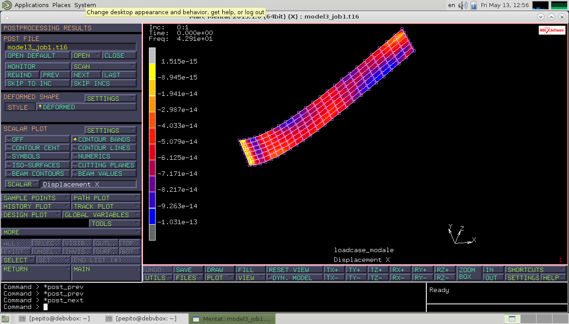
Task: Open the Places menu
Action: [x=61, y=5]
